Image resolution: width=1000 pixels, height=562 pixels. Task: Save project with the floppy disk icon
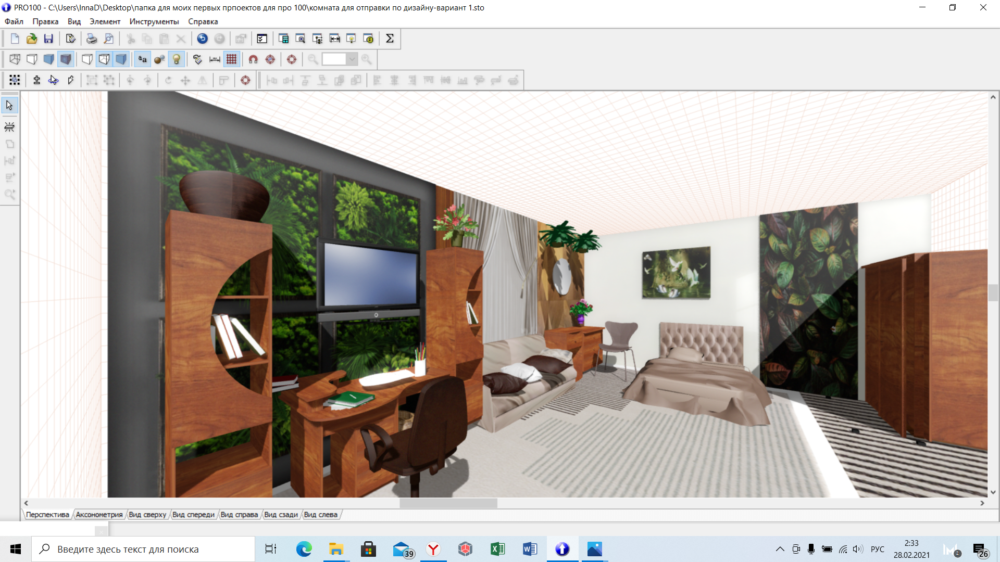[48, 39]
